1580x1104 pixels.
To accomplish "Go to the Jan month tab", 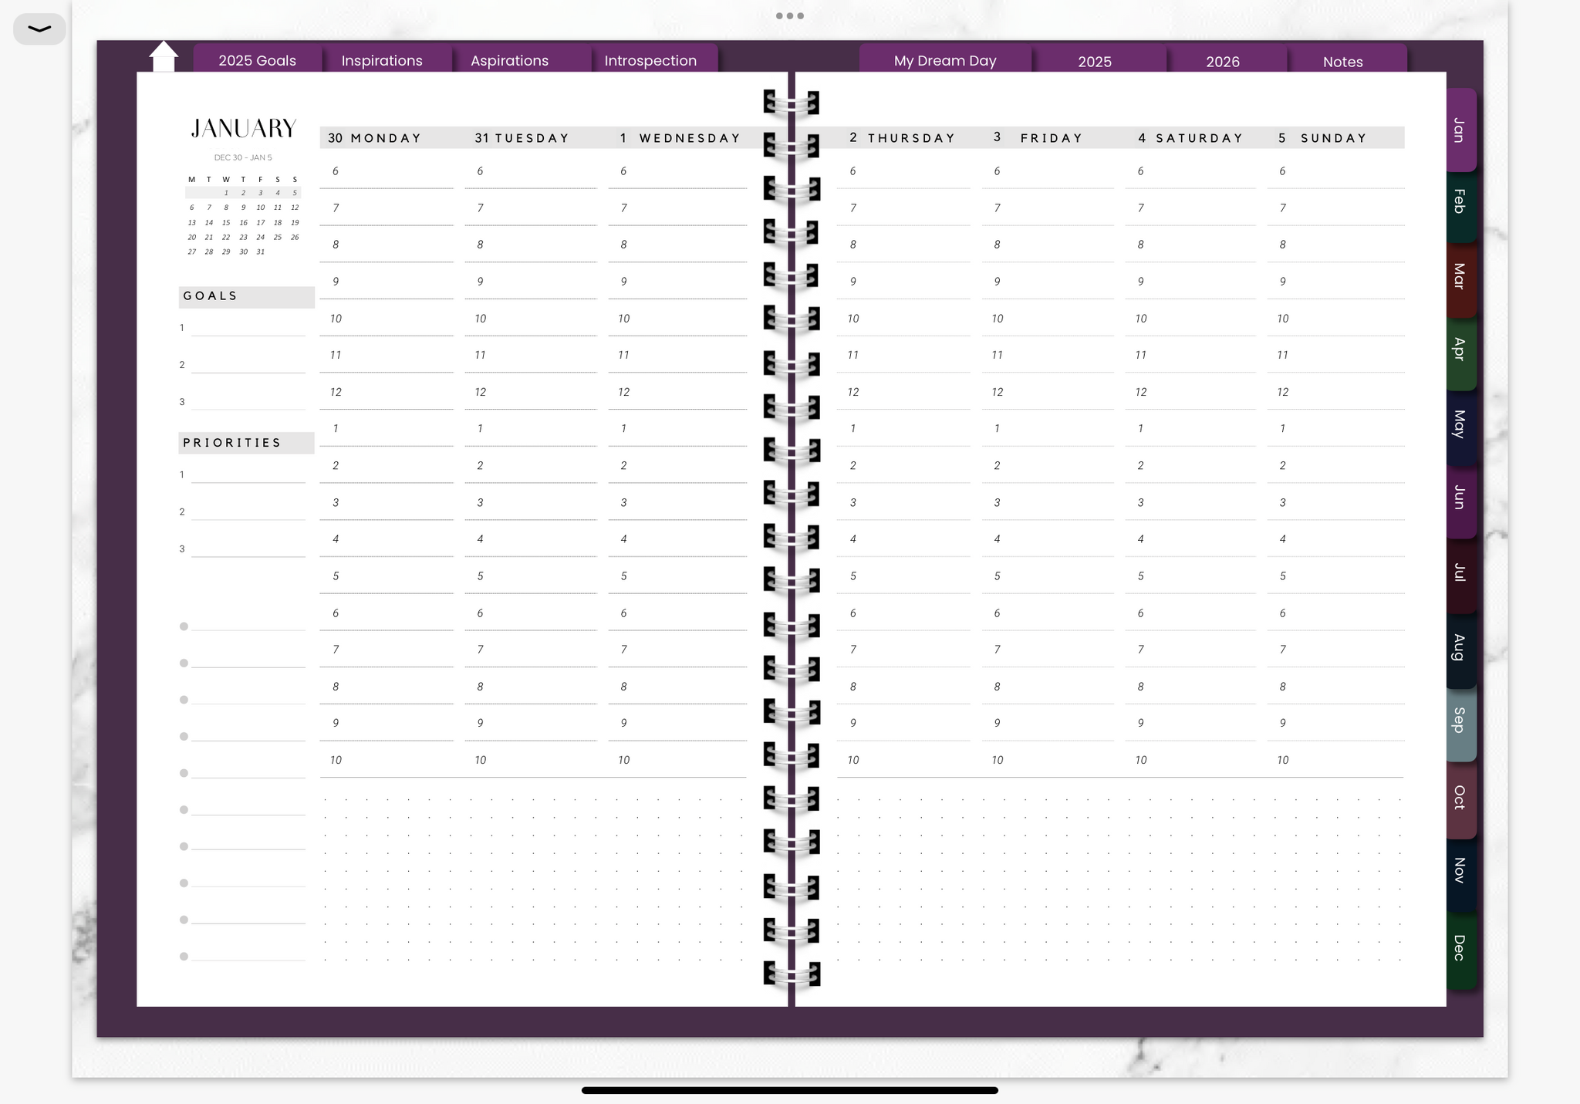I will point(1460,130).
